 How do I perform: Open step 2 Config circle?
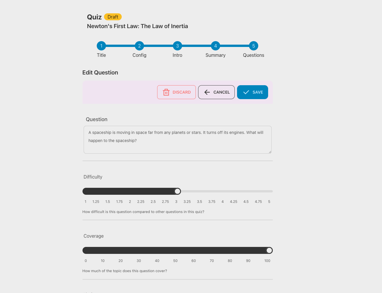139,46
